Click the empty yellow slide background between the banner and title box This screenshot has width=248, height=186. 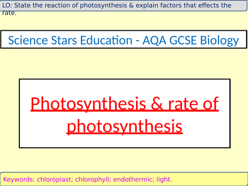point(124,63)
